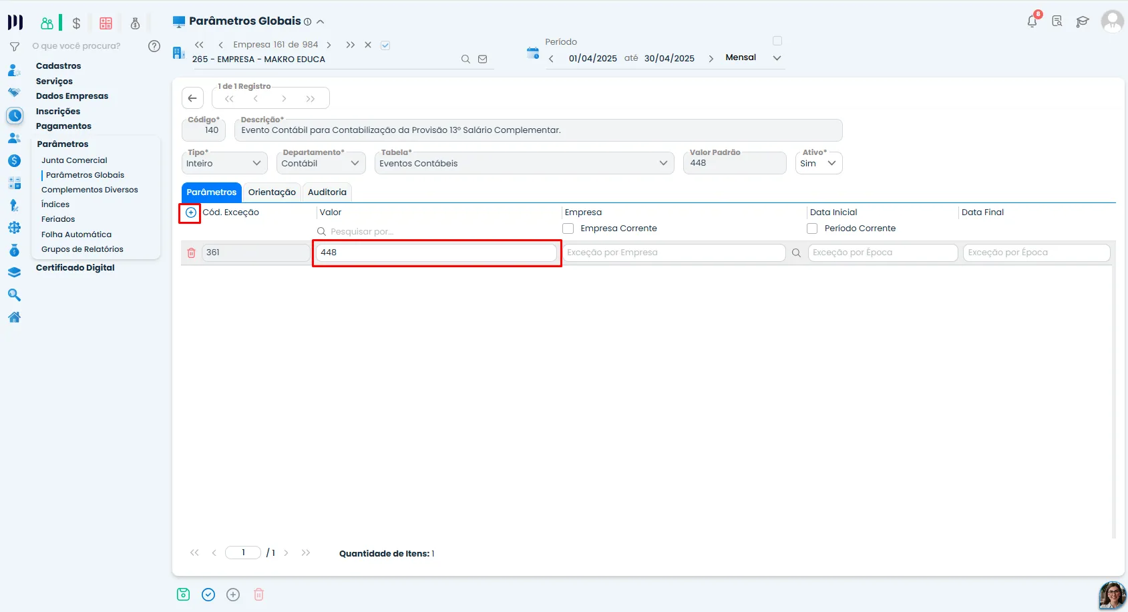1128x612 pixels.
Task: Open the Mensal period type dropdown
Action: [753, 57]
